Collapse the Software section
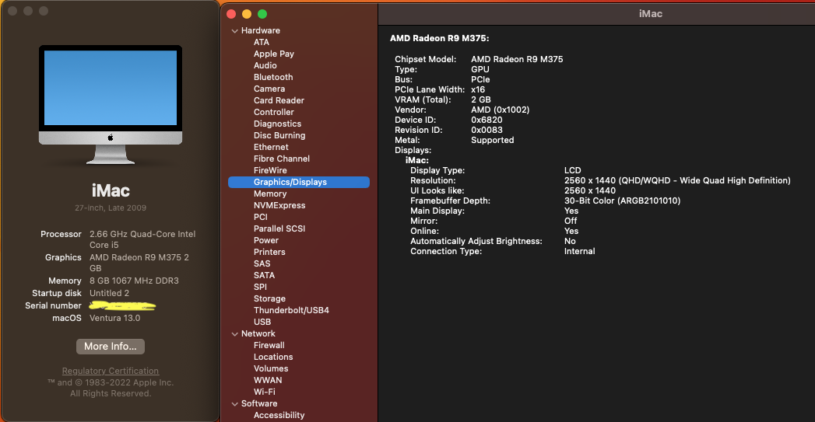Viewport: 815px width, 422px height. coord(234,404)
